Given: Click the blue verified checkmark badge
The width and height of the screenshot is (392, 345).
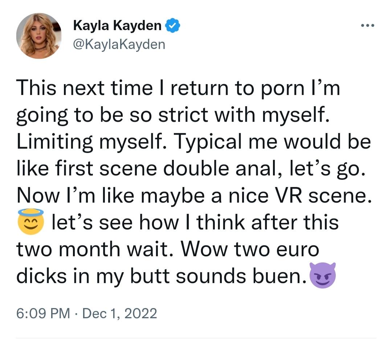Looking at the screenshot, I should point(173,25).
